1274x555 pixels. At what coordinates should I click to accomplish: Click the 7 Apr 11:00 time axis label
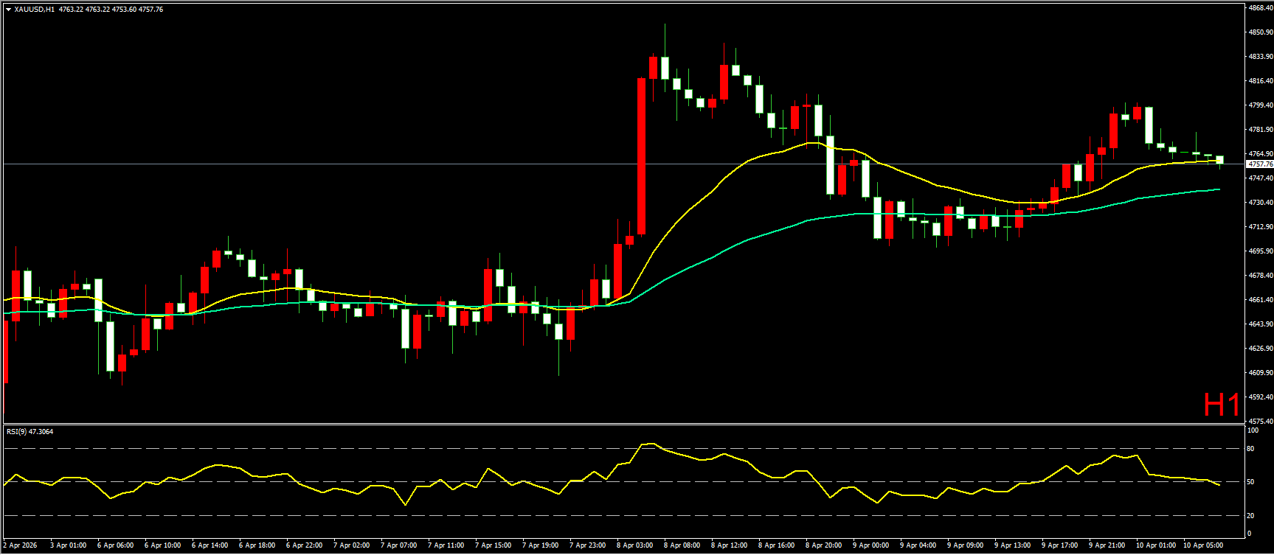click(x=446, y=545)
